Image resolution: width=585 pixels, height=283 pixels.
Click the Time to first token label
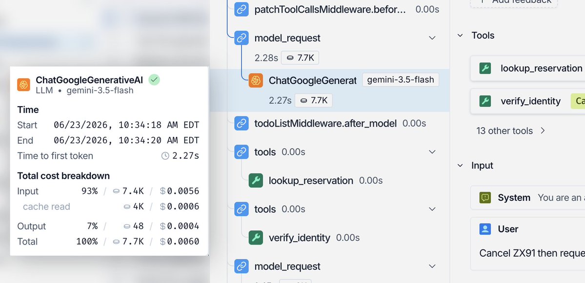pyautogui.click(x=55, y=156)
